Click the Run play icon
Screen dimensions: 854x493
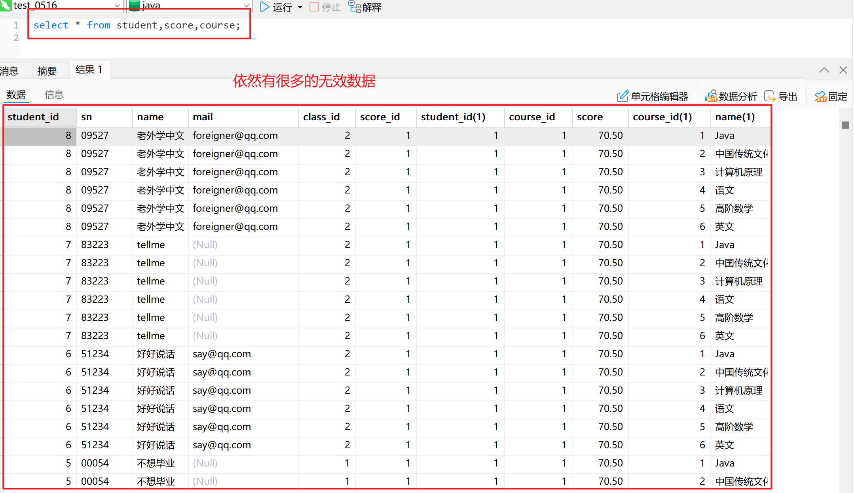[264, 7]
